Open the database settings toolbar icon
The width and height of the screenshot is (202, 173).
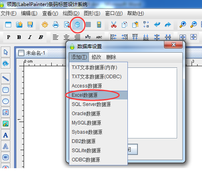(x=77, y=24)
